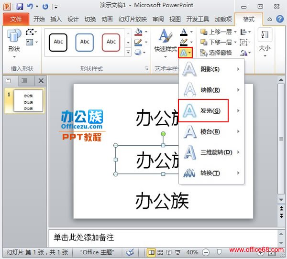The image size is (287, 259).
Task: Expand the shape styles gallery More arrow
Action: click(128, 52)
